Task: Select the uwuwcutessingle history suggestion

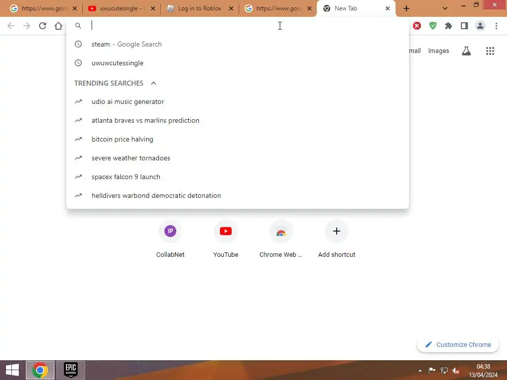Action: pyautogui.click(x=237, y=63)
